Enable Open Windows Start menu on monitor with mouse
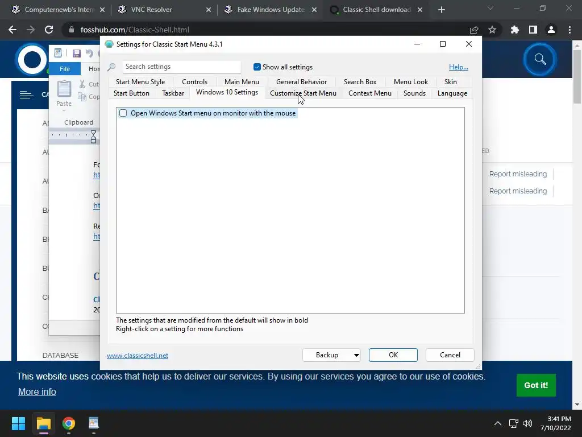 coord(123,113)
